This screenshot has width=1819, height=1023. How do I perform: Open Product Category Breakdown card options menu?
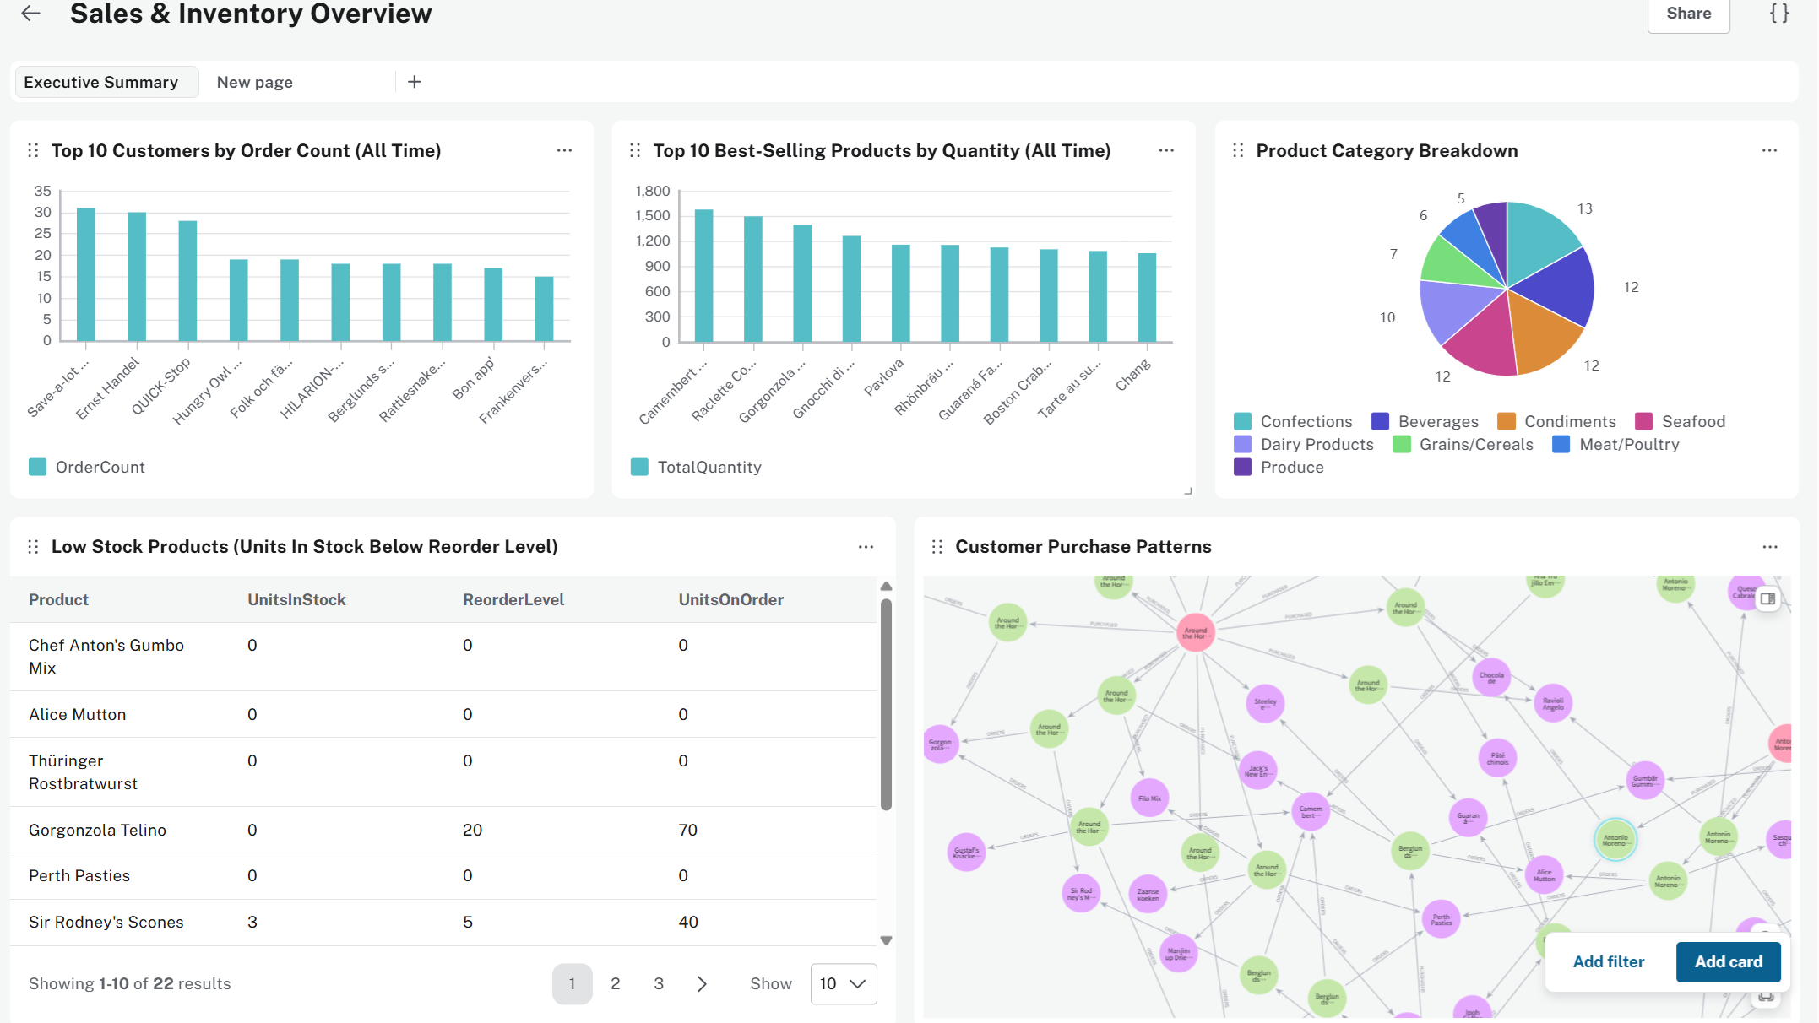1769,150
